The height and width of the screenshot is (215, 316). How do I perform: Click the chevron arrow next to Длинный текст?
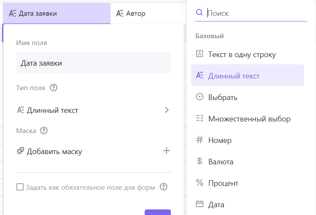click(167, 110)
